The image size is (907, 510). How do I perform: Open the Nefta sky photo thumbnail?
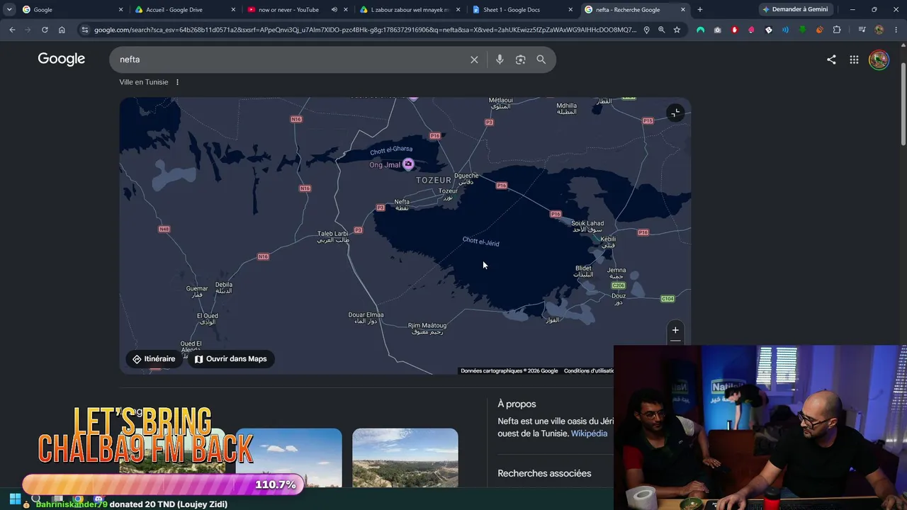tap(288, 458)
